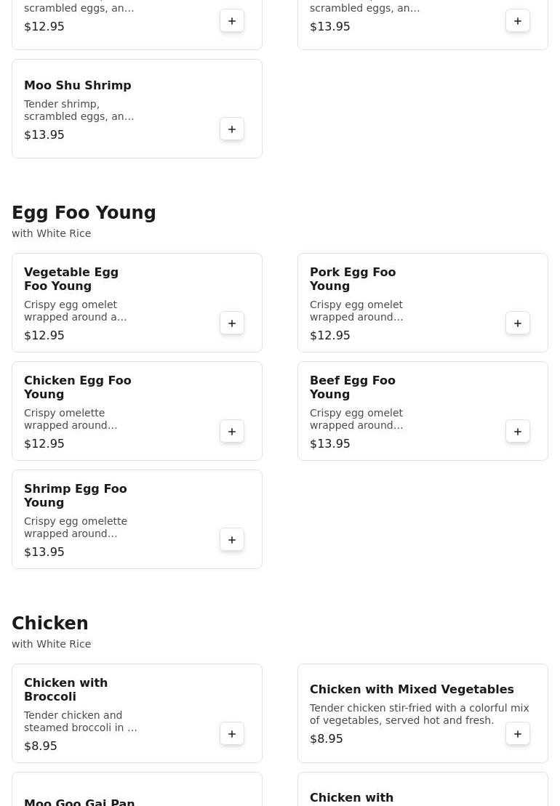Screen dimensions: 560x806
Task: Click the Moo Goo Gai Pan title
Action: [79, 802]
